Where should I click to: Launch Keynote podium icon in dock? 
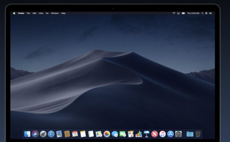(x=146, y=134)
